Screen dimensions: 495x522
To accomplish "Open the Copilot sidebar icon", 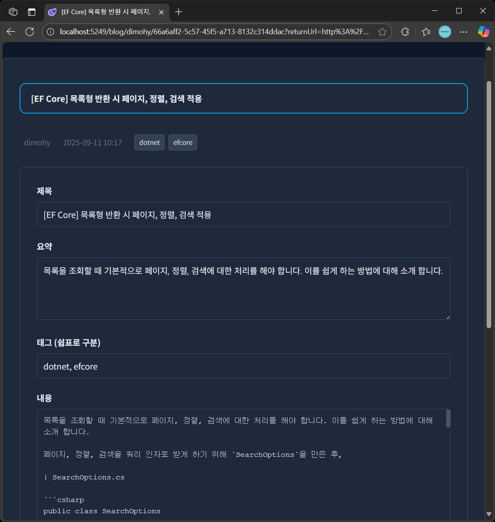I will click(x=483, y=32).
